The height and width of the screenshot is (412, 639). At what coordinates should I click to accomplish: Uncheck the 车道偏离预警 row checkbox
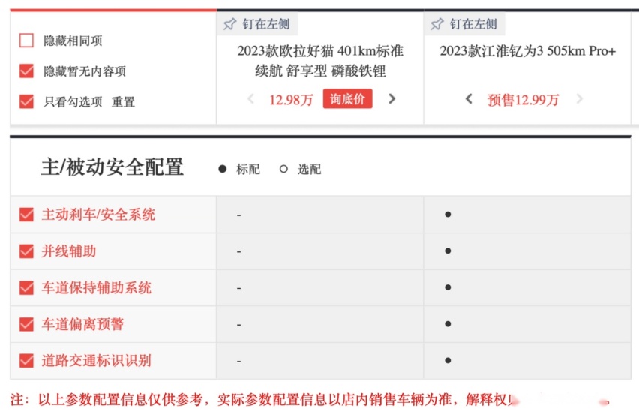tap(26, 324)
